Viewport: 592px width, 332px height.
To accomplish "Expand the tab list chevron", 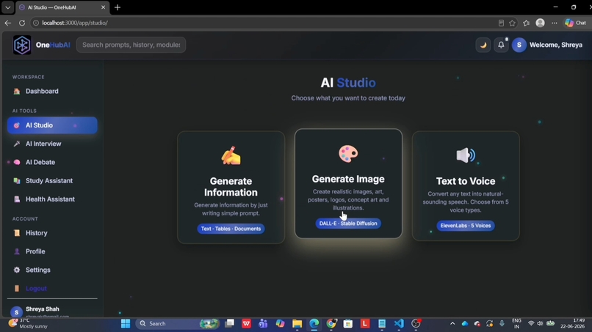I will pyautogui.click(x=8, y=7).
